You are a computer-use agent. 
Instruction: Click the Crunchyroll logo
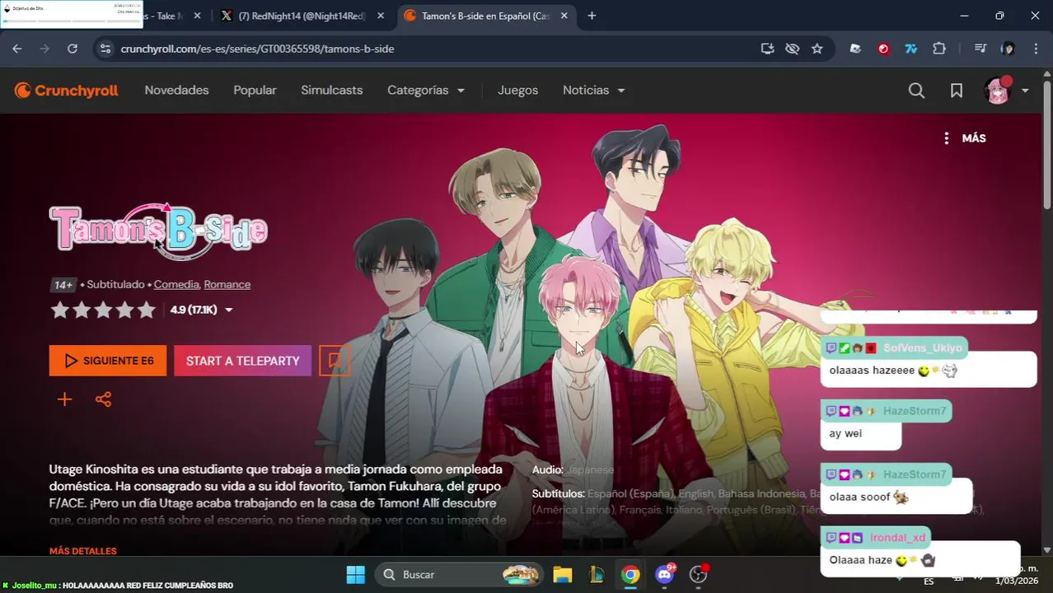[66, 91]
